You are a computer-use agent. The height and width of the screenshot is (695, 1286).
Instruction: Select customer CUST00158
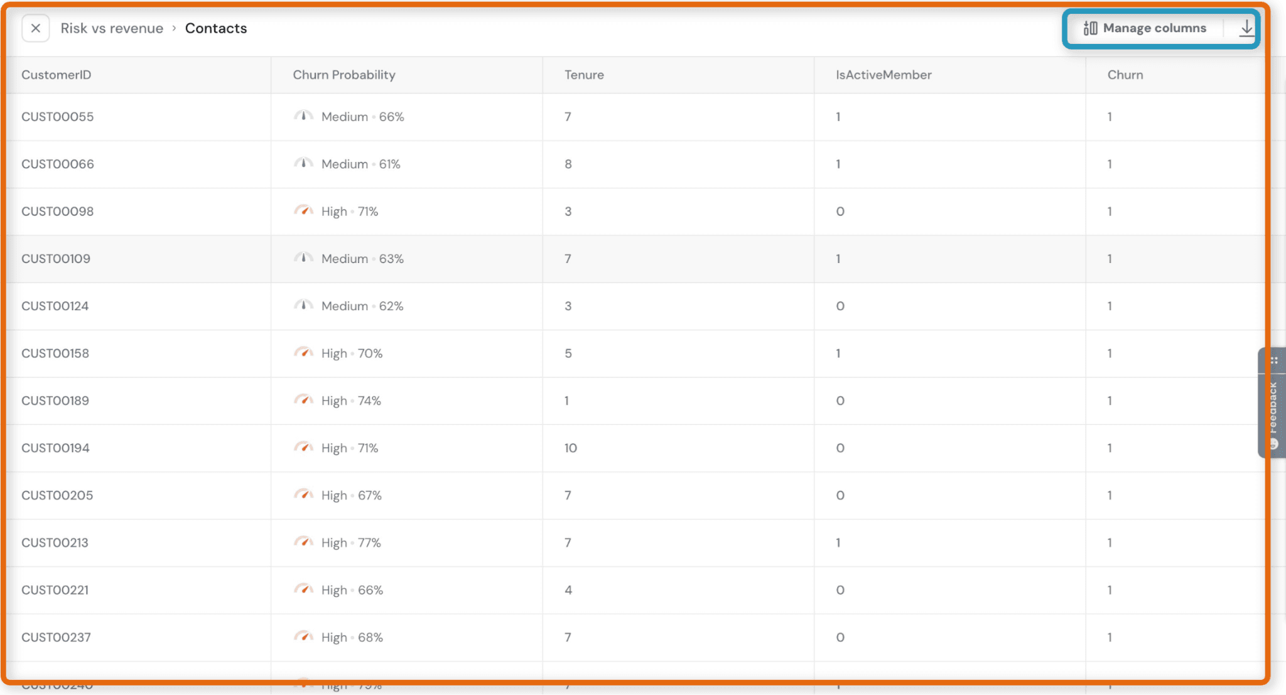pos(55,353)
